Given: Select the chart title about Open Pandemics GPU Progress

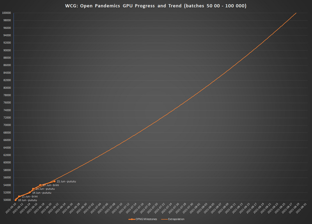Looking at the screenshot, I should tap(156, 6).
